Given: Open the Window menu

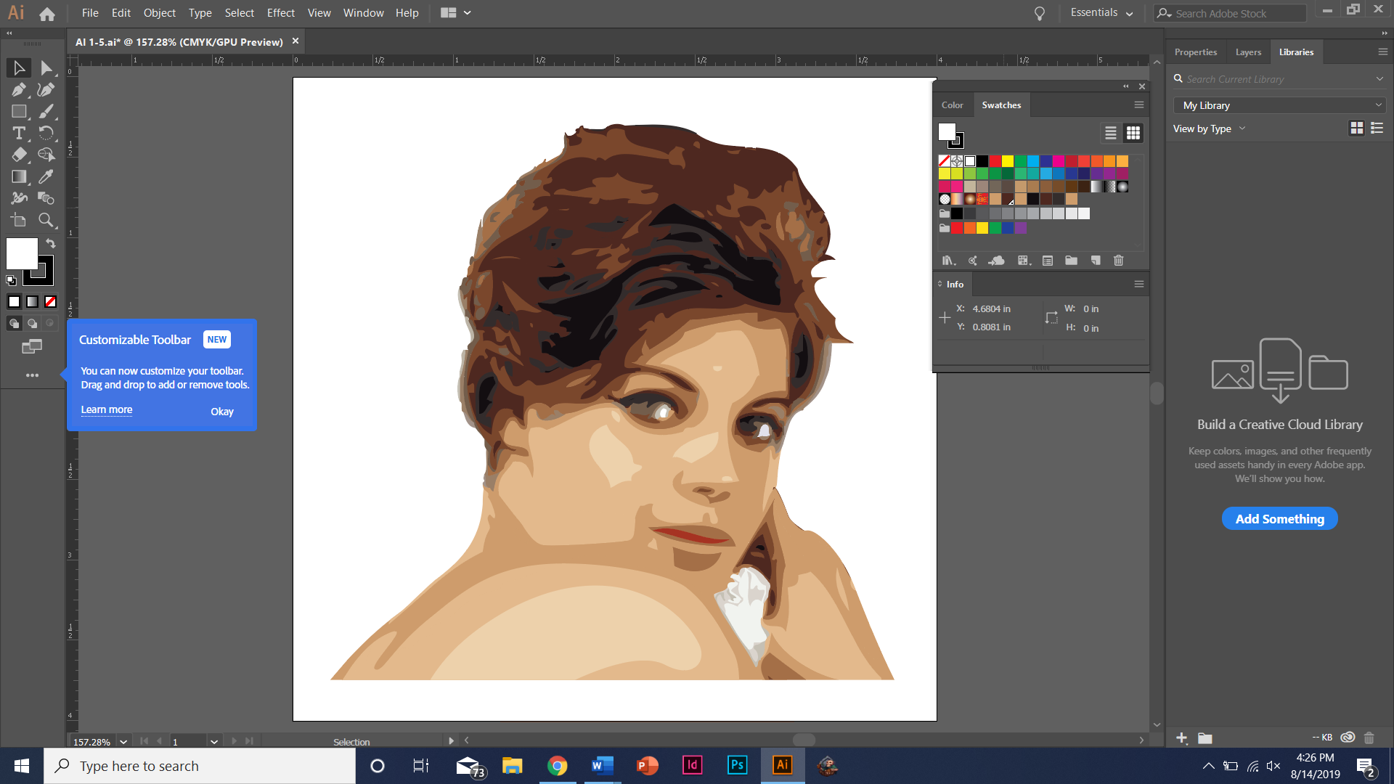Looking at the screenshot, I should click(364, 13).
